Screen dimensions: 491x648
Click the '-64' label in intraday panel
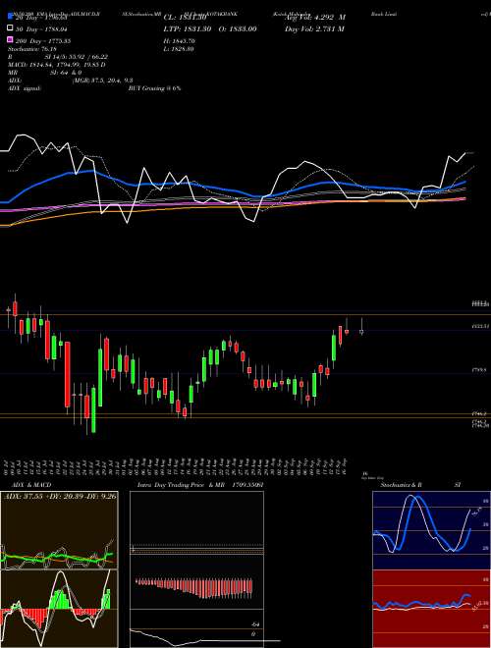point(256,624)
